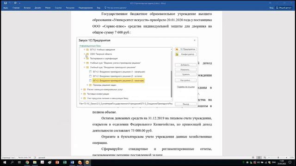This screenshot has height=166, width=296.
Task: Open the notification center icon
Action: (290, 162)
